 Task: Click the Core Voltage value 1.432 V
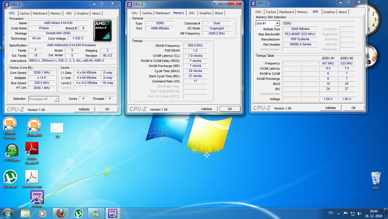coord(78,38)
